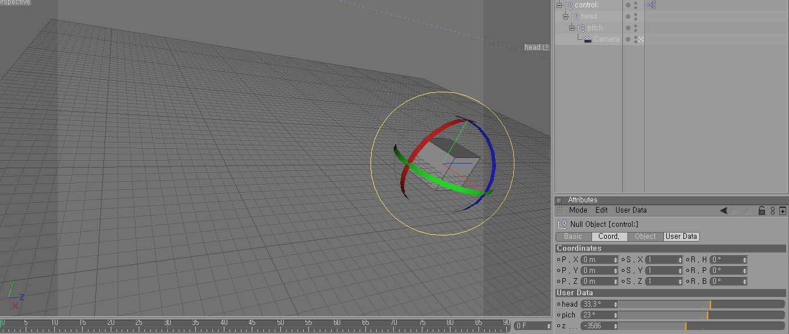Viewport: 789px width, 334px height.
Task: Collapse the head null in object tree
Action: 566,17
